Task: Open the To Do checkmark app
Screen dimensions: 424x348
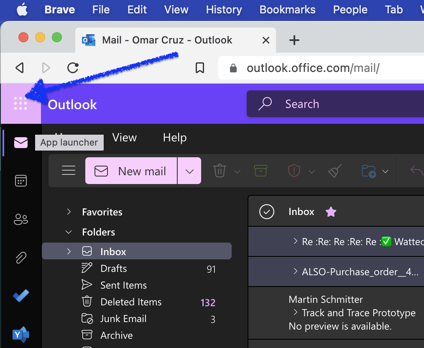Action: click(20, 296)
